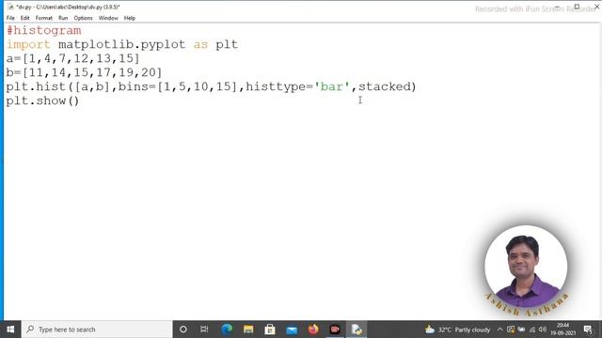Open the Options menu

(84, 18)
